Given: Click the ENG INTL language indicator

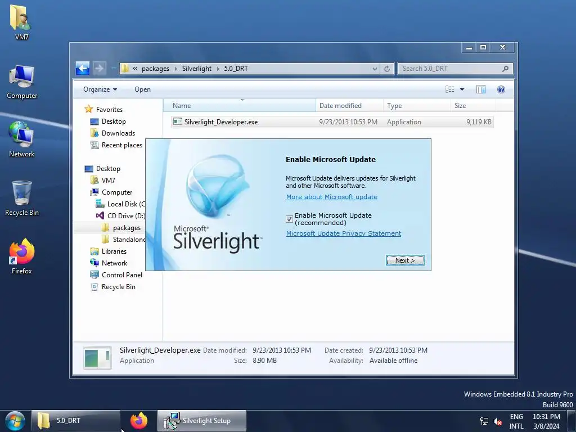Looking at the screenshot, I should click(x=516, y=421).
